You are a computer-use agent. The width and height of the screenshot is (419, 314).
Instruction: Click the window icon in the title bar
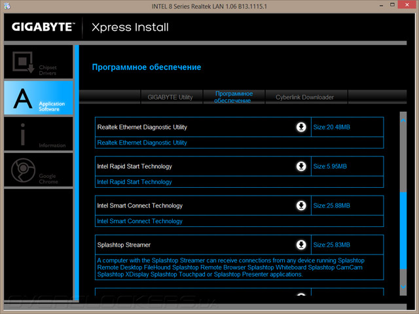(x=7, y=6)
